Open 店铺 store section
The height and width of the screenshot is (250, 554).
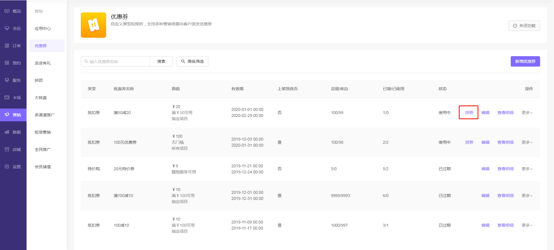13,149
